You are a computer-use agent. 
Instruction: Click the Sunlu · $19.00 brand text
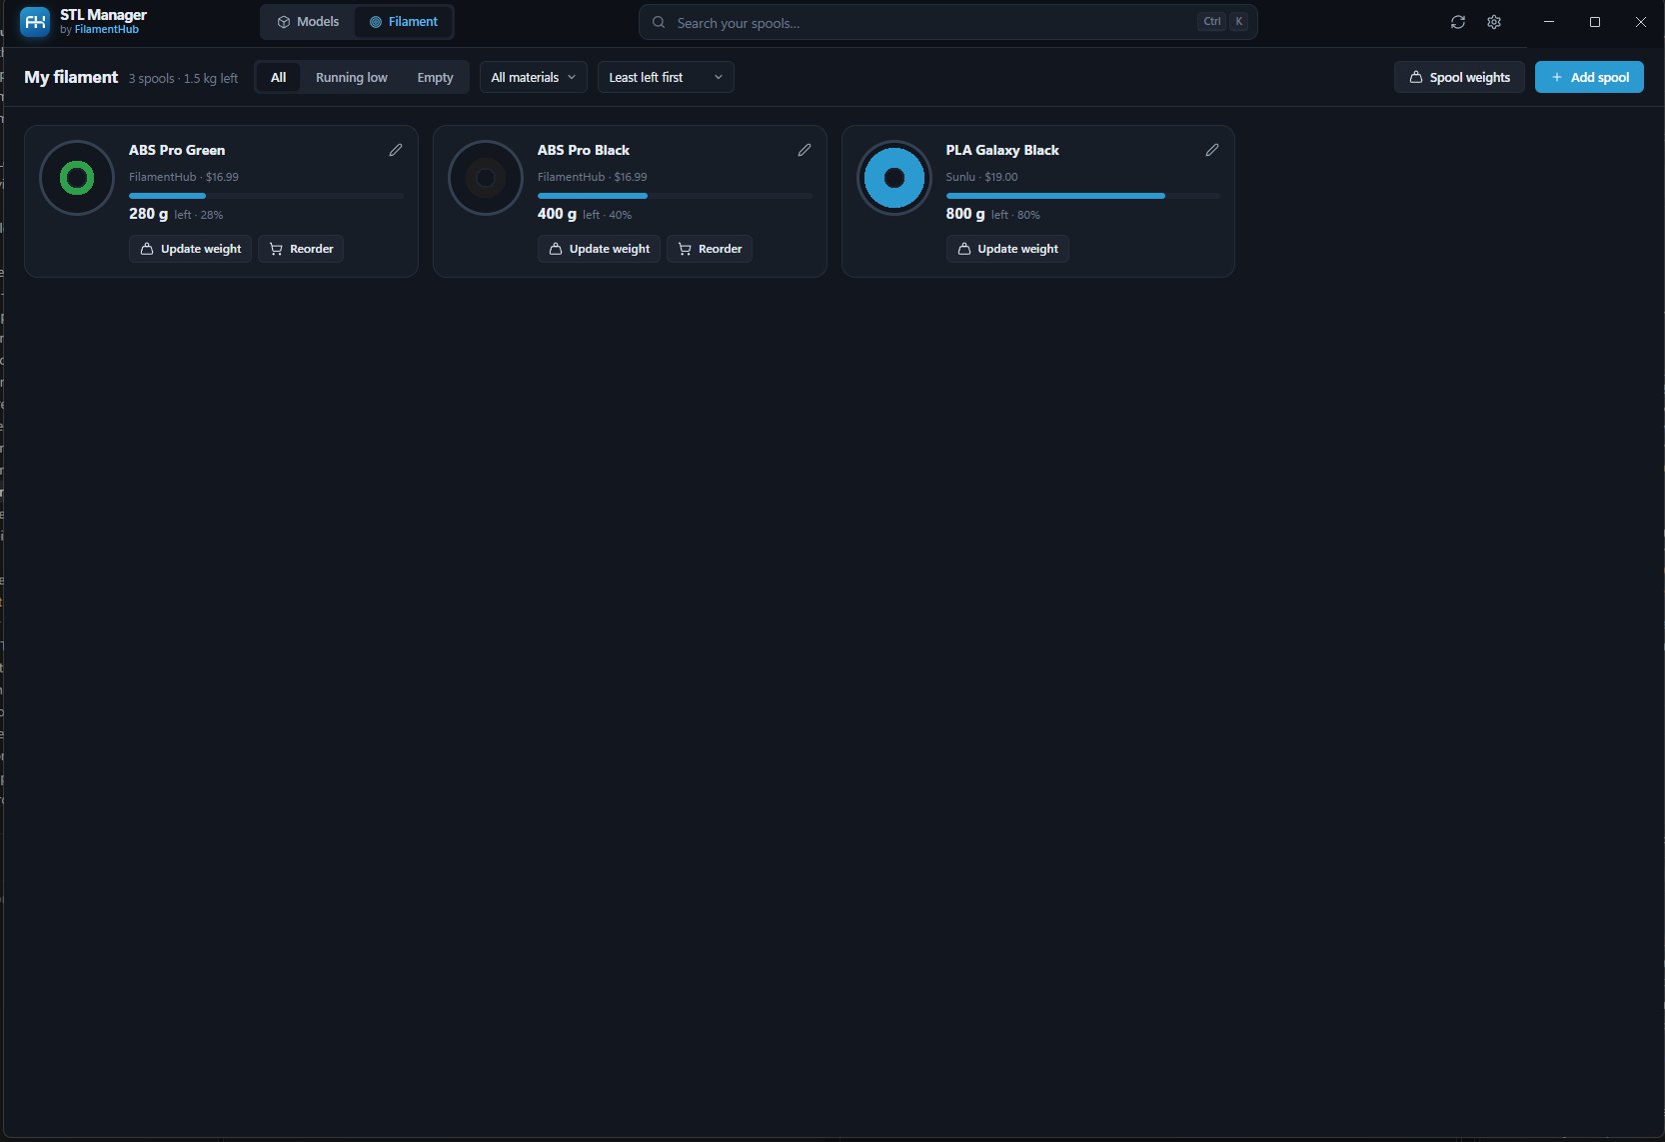coord(982,177)
